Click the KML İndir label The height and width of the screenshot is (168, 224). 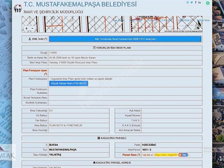click(x=40, y=39)
